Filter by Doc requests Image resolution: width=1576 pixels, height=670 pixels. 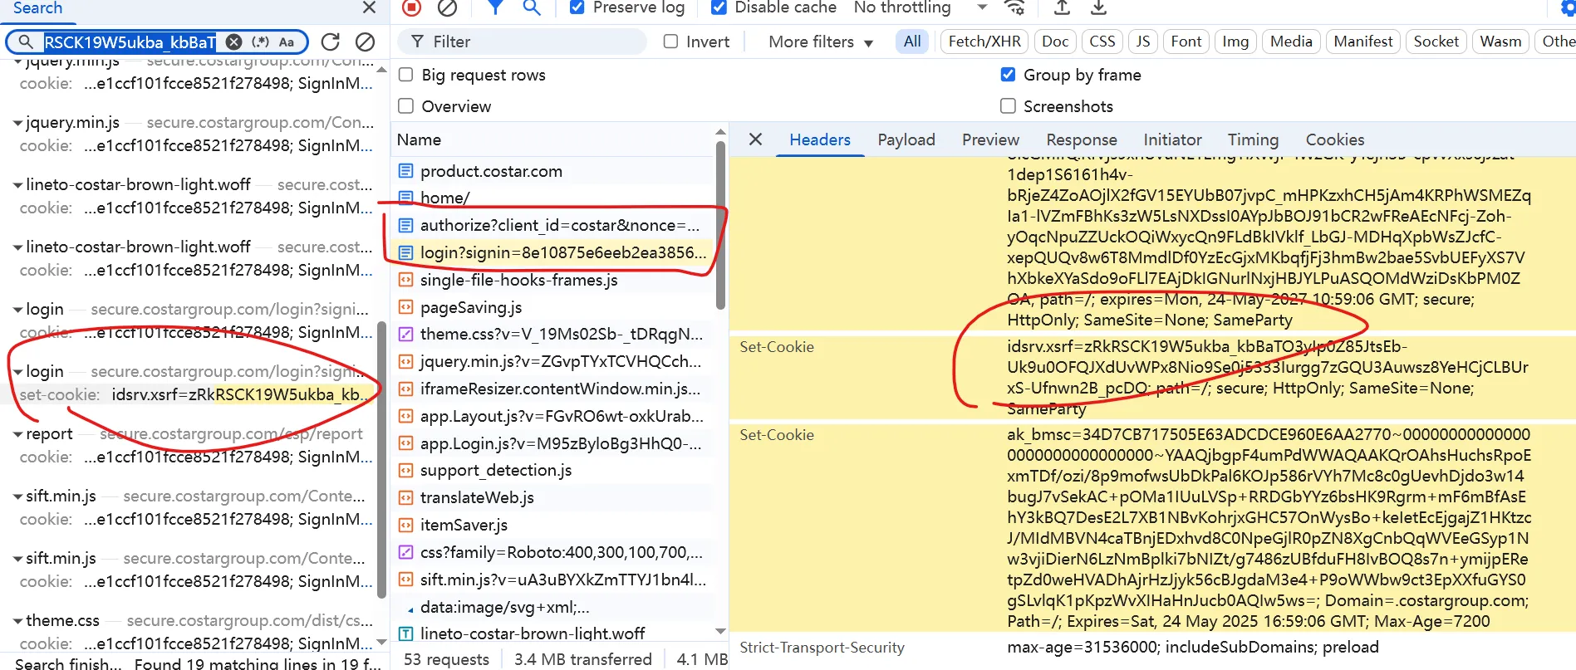pos(1055,42)
